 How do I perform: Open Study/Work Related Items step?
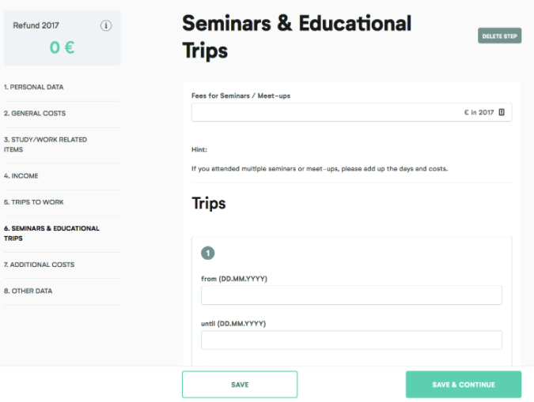(45, 145)
